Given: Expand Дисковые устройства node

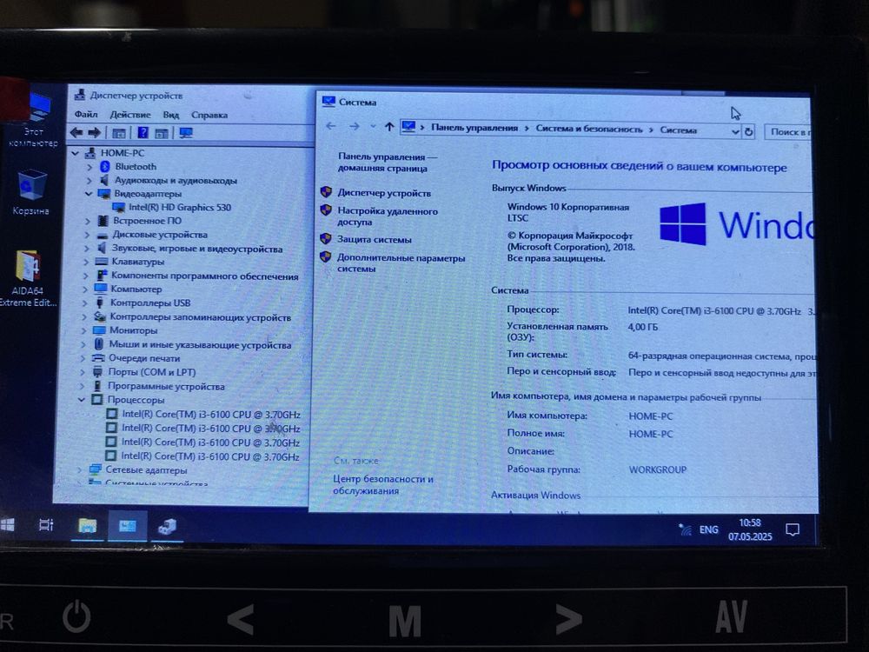Looking at the screenshot, I should pyautogui.click(x=88, y=235).
